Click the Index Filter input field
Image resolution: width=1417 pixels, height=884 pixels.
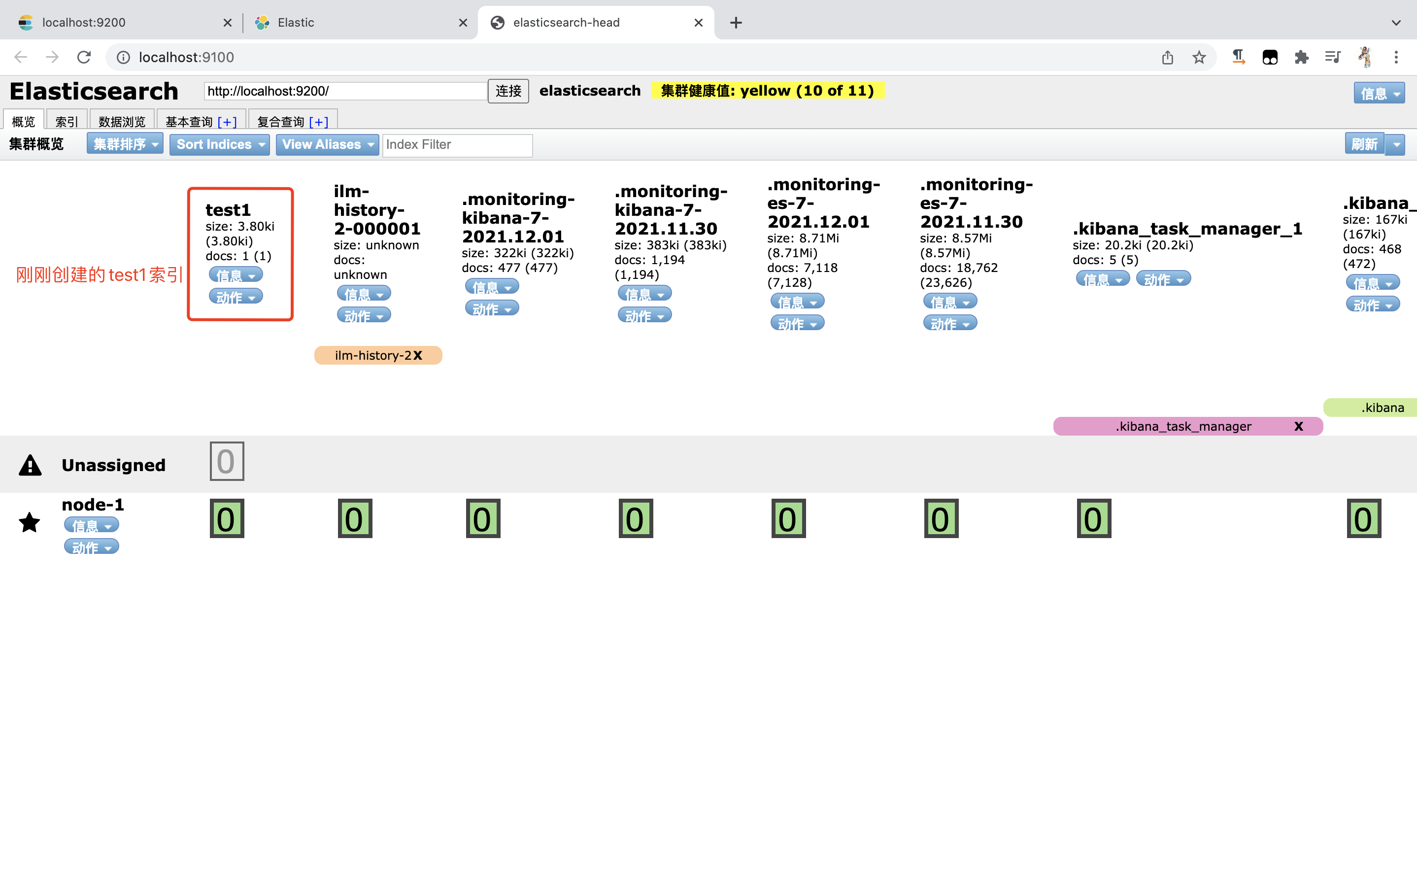coord(457,145)
